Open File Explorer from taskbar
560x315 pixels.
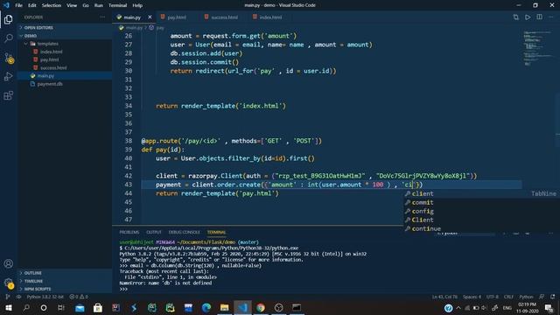(224, 307)
